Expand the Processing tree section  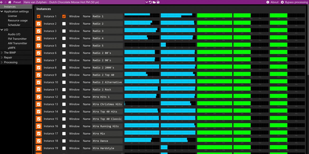point(2,62)
